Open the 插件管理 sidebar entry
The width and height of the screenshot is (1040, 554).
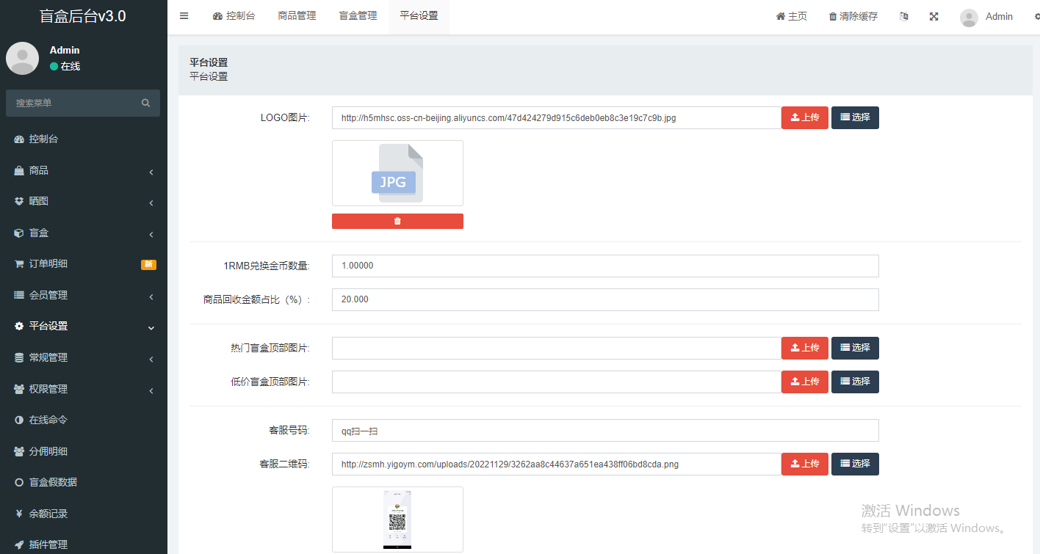coord(47,544)
